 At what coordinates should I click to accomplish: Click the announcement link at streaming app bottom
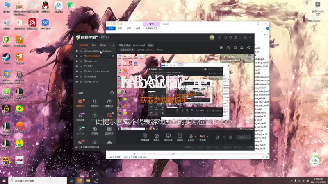[89, 147]
